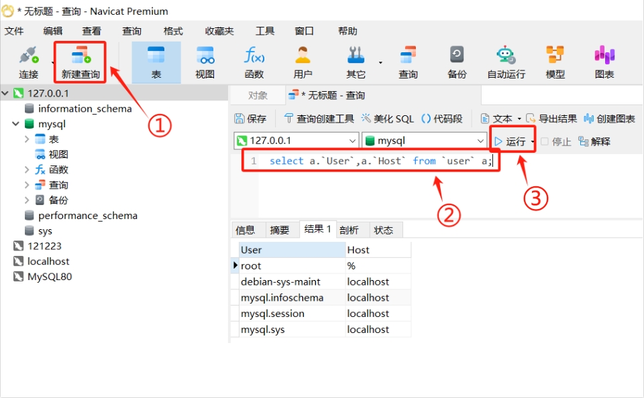The width and height of the screenshot is (644, 398).
Task: Open the 模型 model toolbar icon
Action: [555, 62]
